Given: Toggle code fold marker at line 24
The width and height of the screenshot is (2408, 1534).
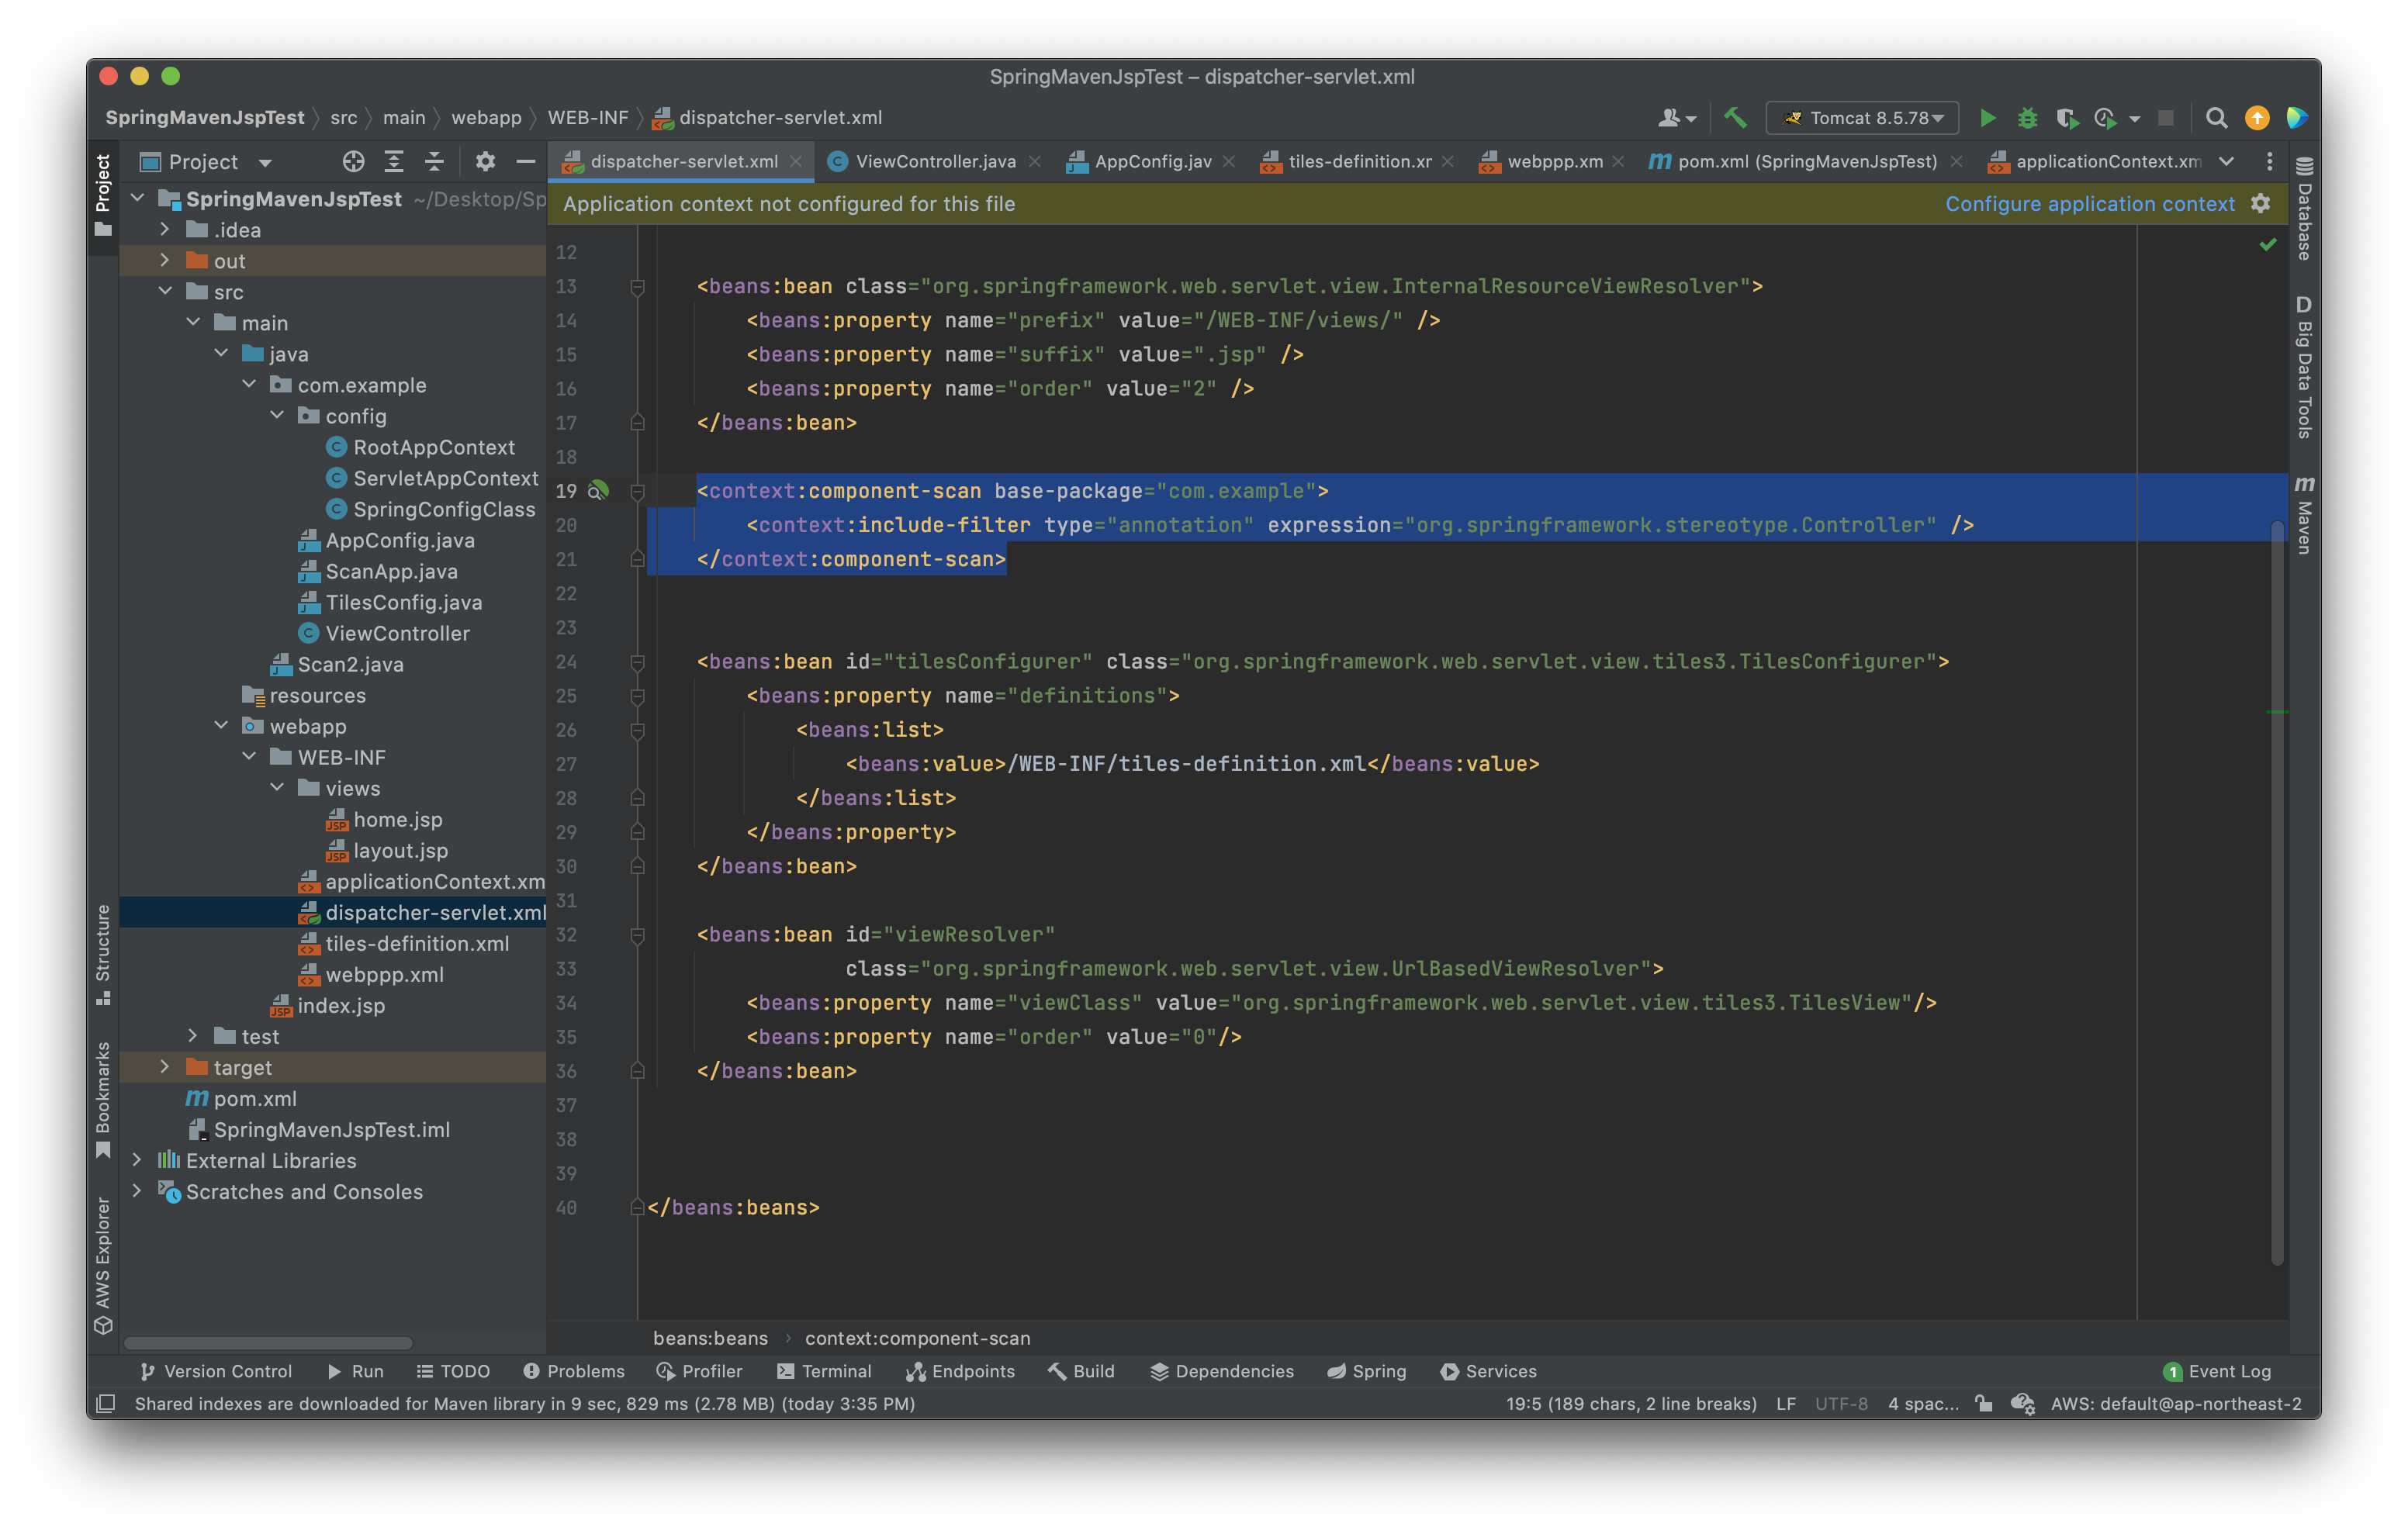Looking at the screenshot, I should coord(637,662).
